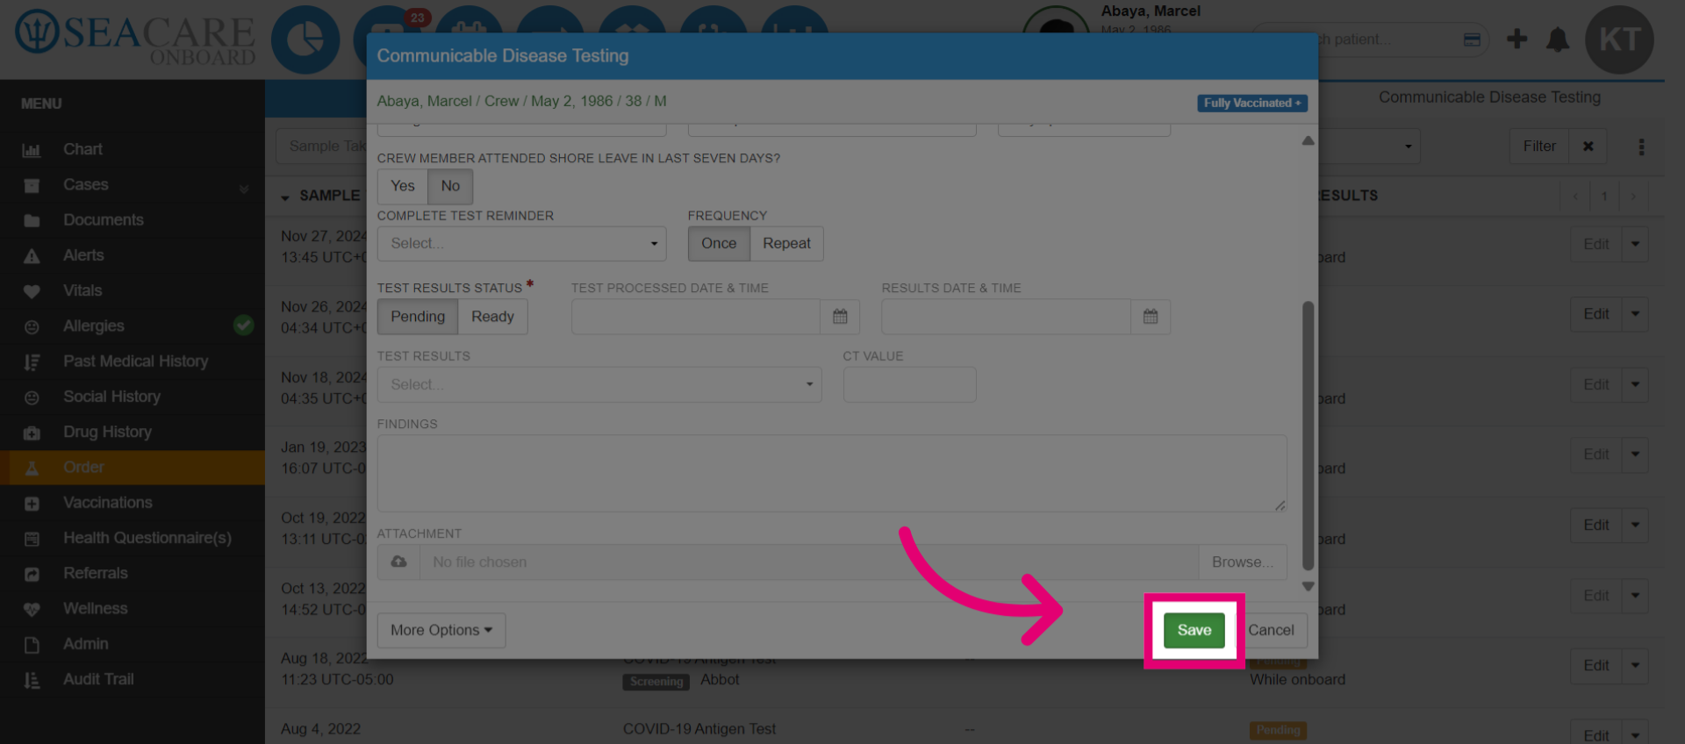1685x744 pixels.
Task: Open Edit dropdown for Aug 18 row
Action: [x=1635, y=665]
